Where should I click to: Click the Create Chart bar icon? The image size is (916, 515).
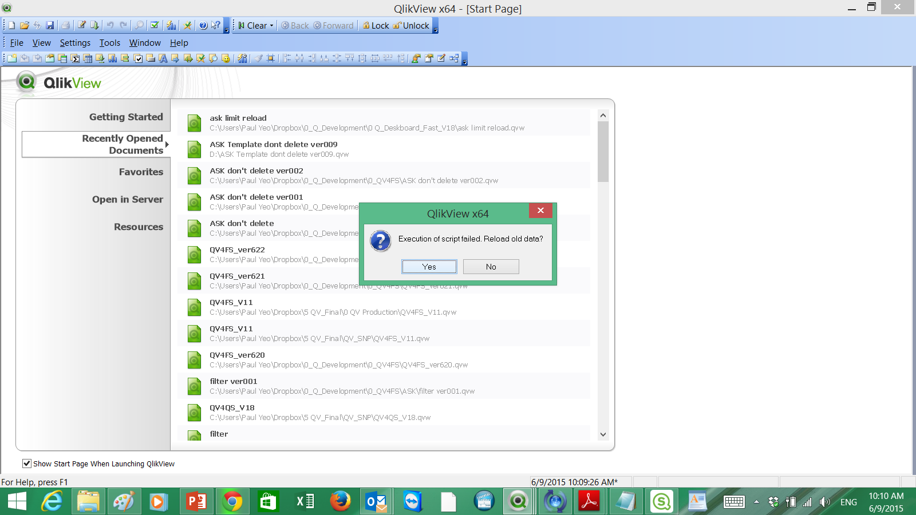pyautogui.click(x=113, y=58)
